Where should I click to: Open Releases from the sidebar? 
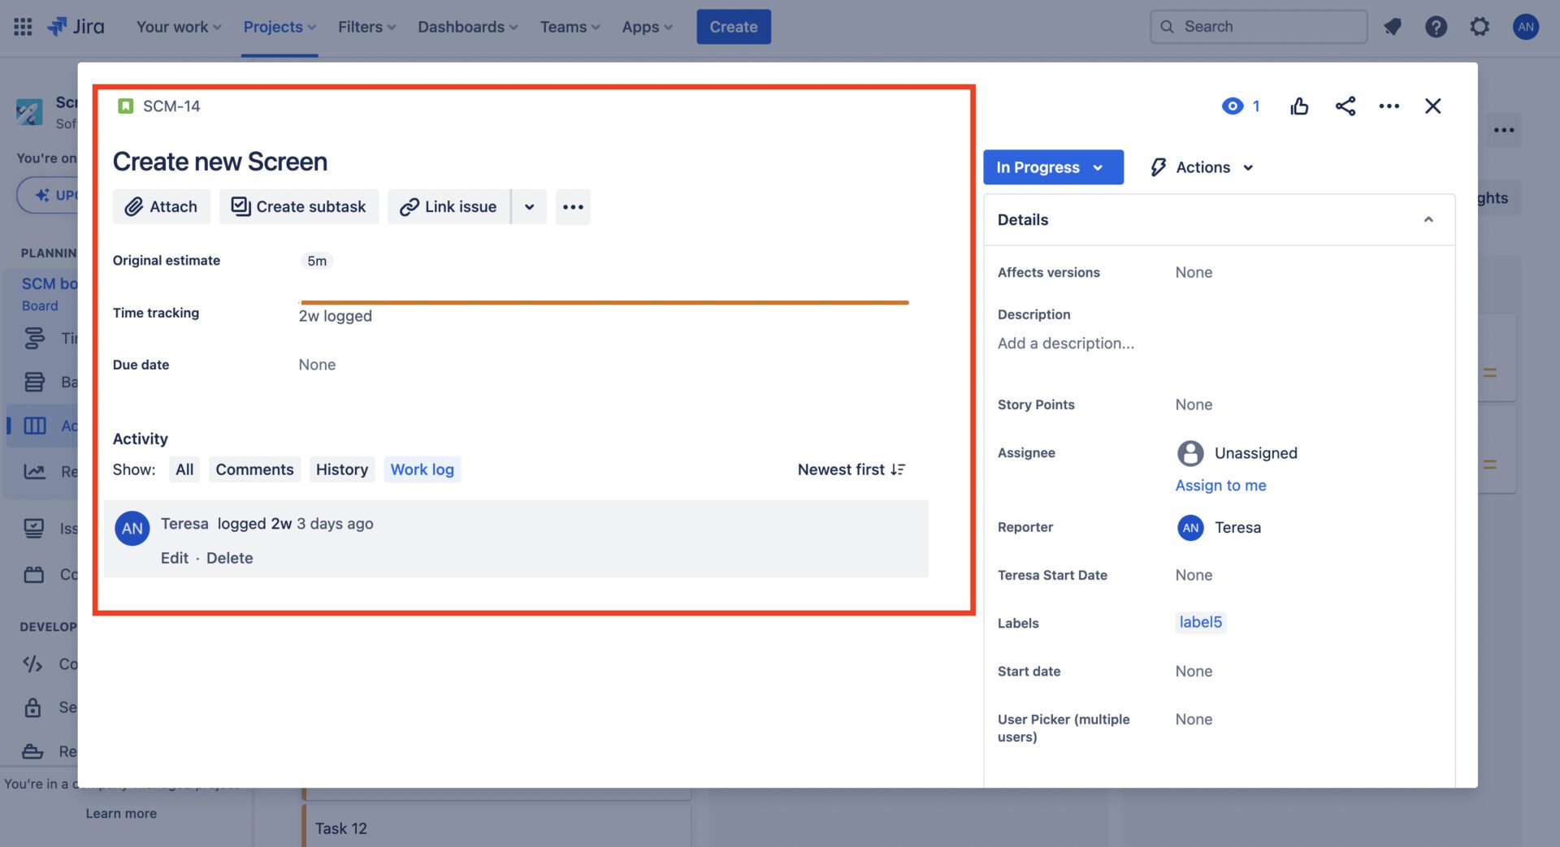pos(33,751)
